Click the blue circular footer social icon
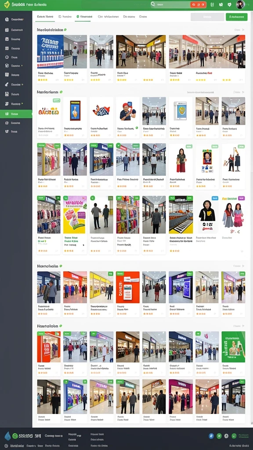The image size is (253, 450). 211,436
